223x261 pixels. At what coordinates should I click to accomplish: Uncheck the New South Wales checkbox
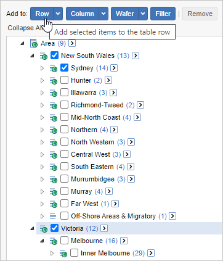(x=54, y=56)
